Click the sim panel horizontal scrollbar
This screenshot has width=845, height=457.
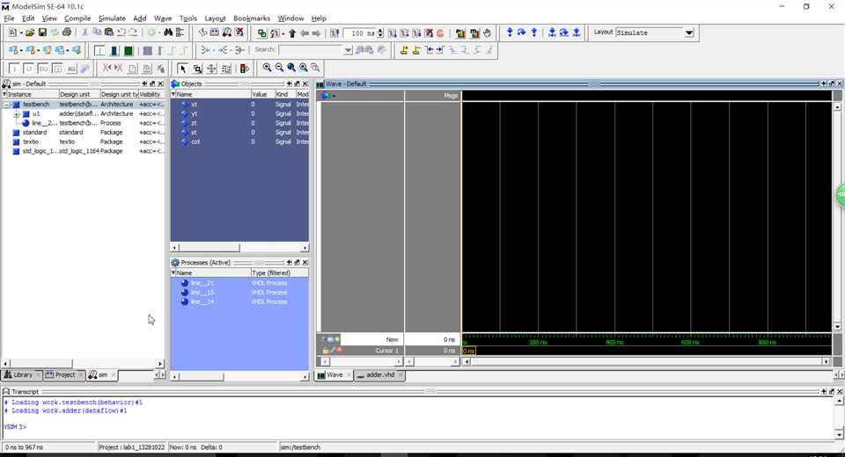coord(83,364)
